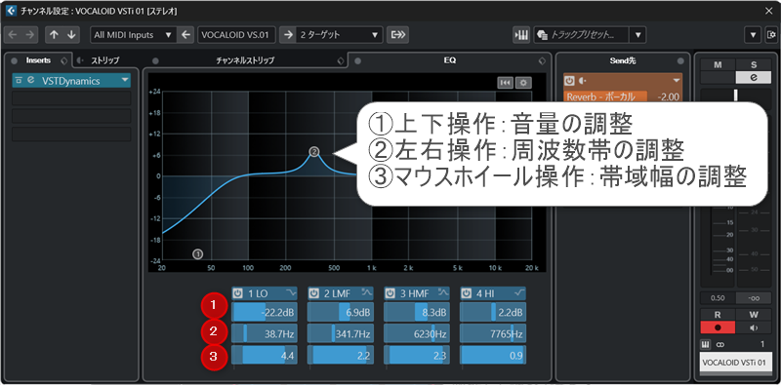
Task: Select band 2 LMF filter type icon
Action: (367, 292)
